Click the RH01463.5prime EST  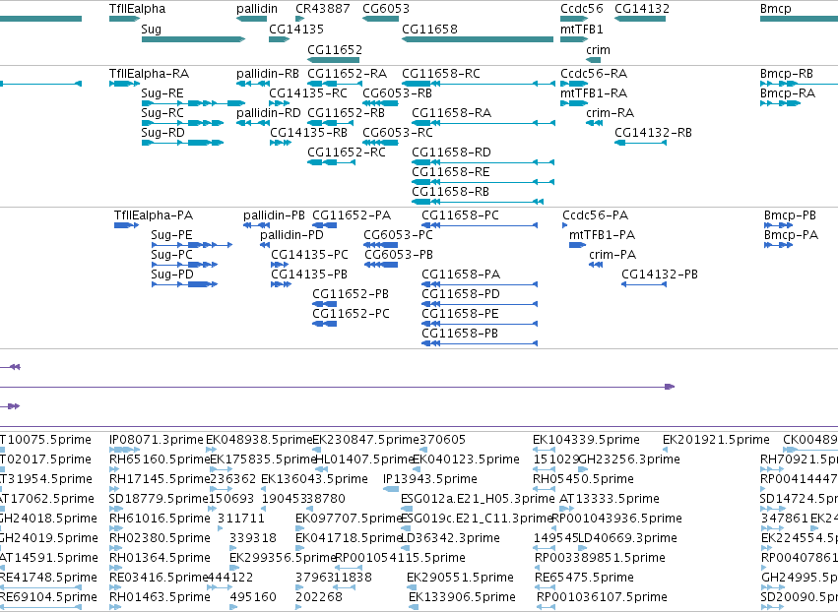tap(115, 607)
